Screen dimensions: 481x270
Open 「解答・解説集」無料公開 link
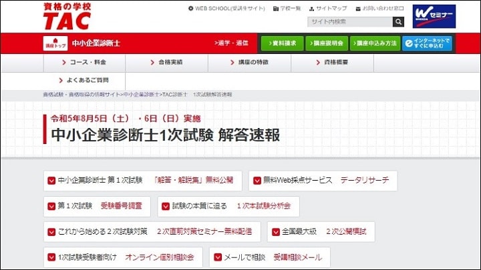point(194,180)
